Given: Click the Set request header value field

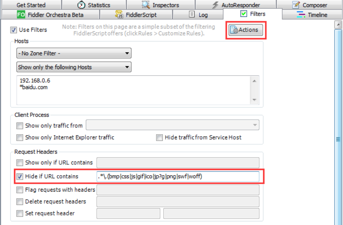Looking at the screenshot, I should (211, 213).
